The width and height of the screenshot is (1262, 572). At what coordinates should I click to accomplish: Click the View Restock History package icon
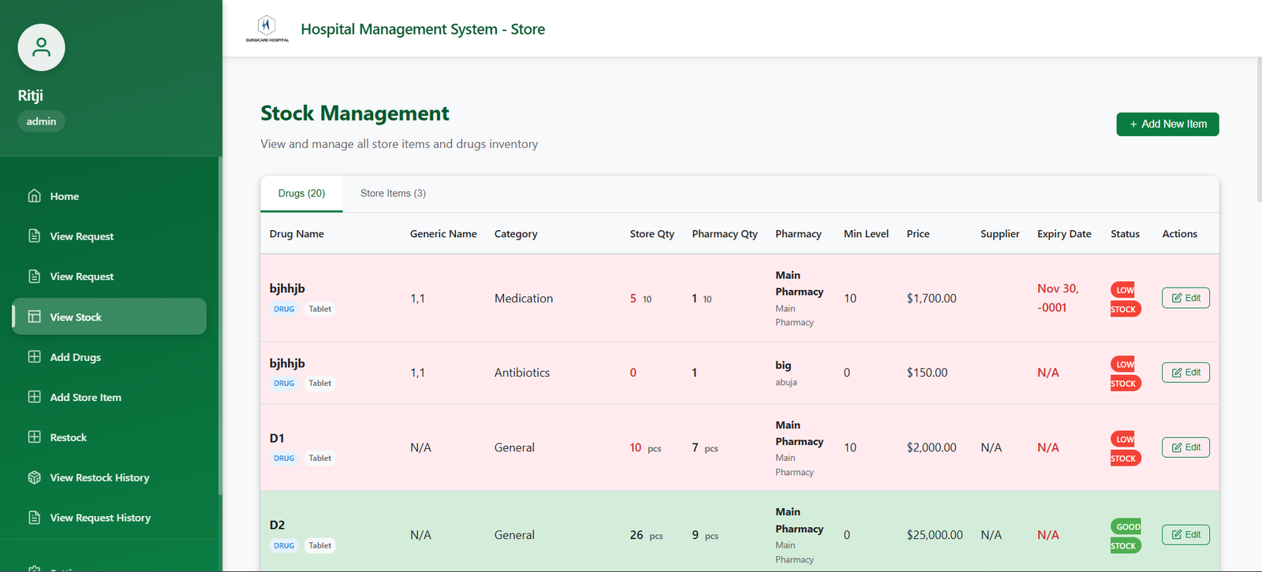[35, 477]
